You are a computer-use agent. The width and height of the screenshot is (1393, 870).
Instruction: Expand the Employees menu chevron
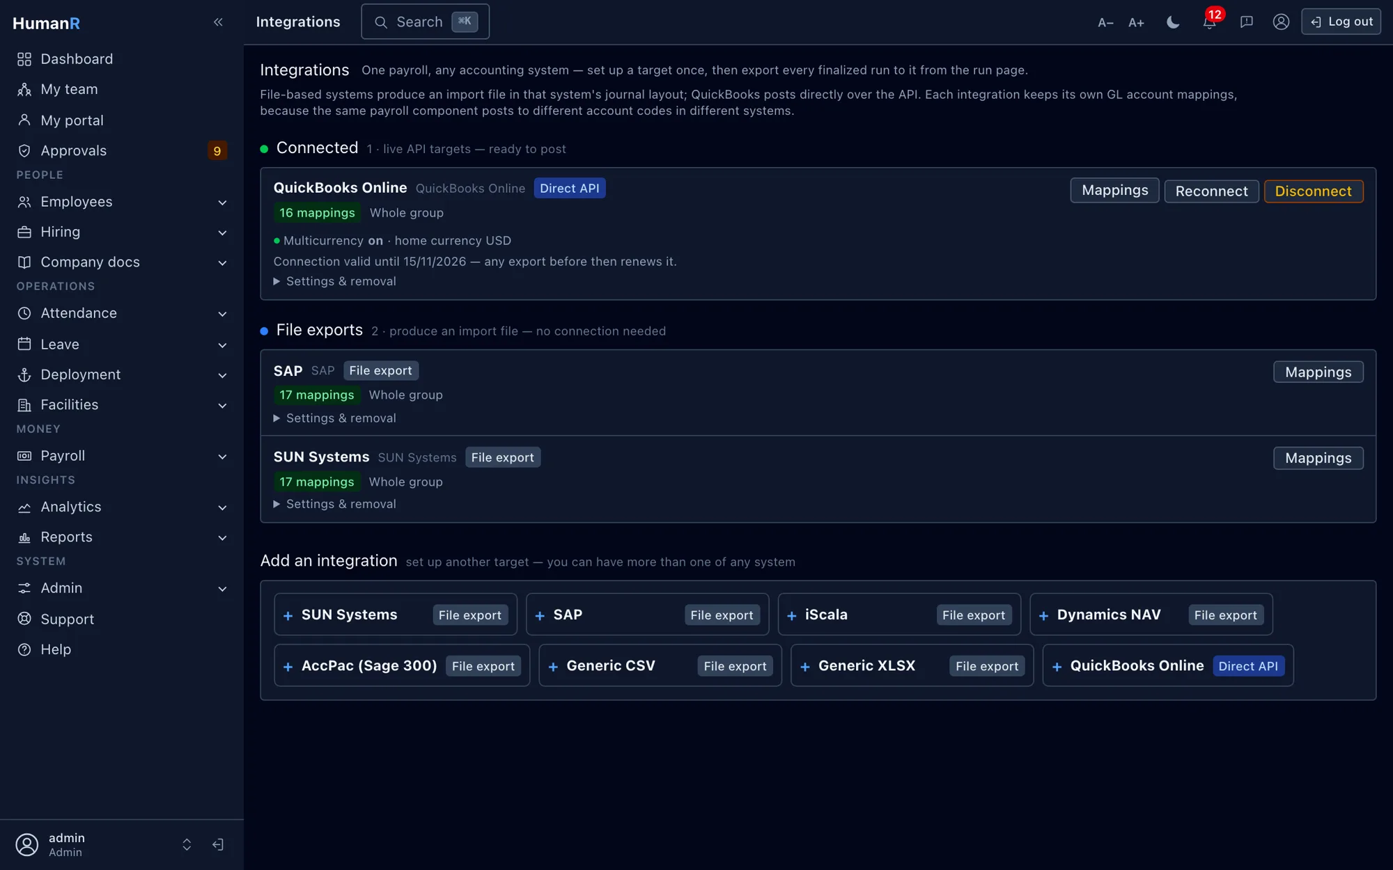point(222,203)
